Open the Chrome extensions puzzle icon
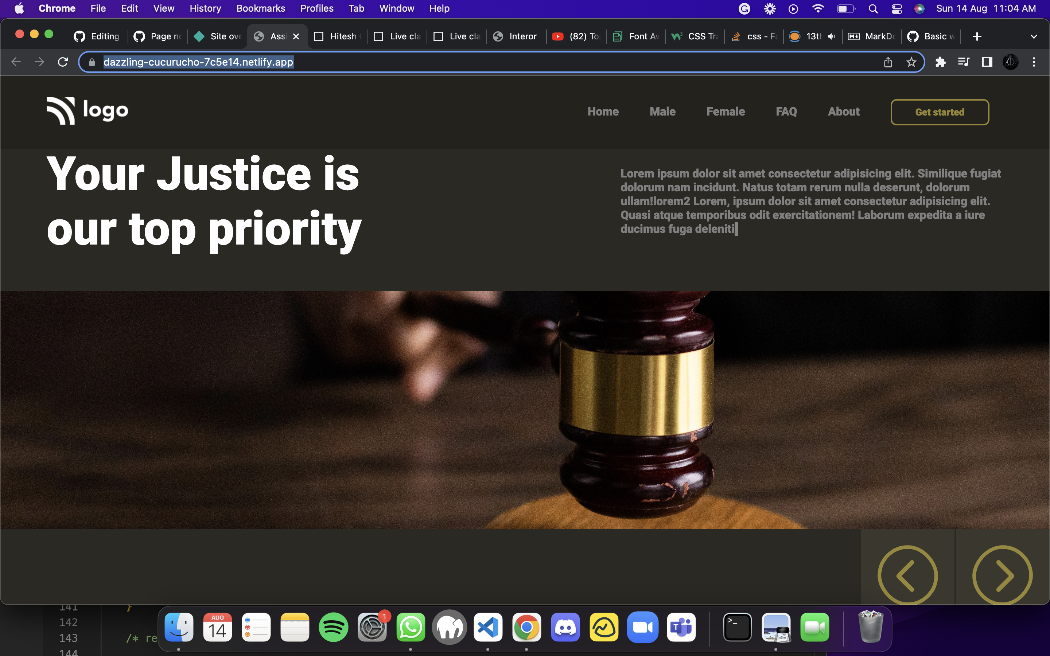This screenshot has height=656, width=1050. (x=940, y=62)
